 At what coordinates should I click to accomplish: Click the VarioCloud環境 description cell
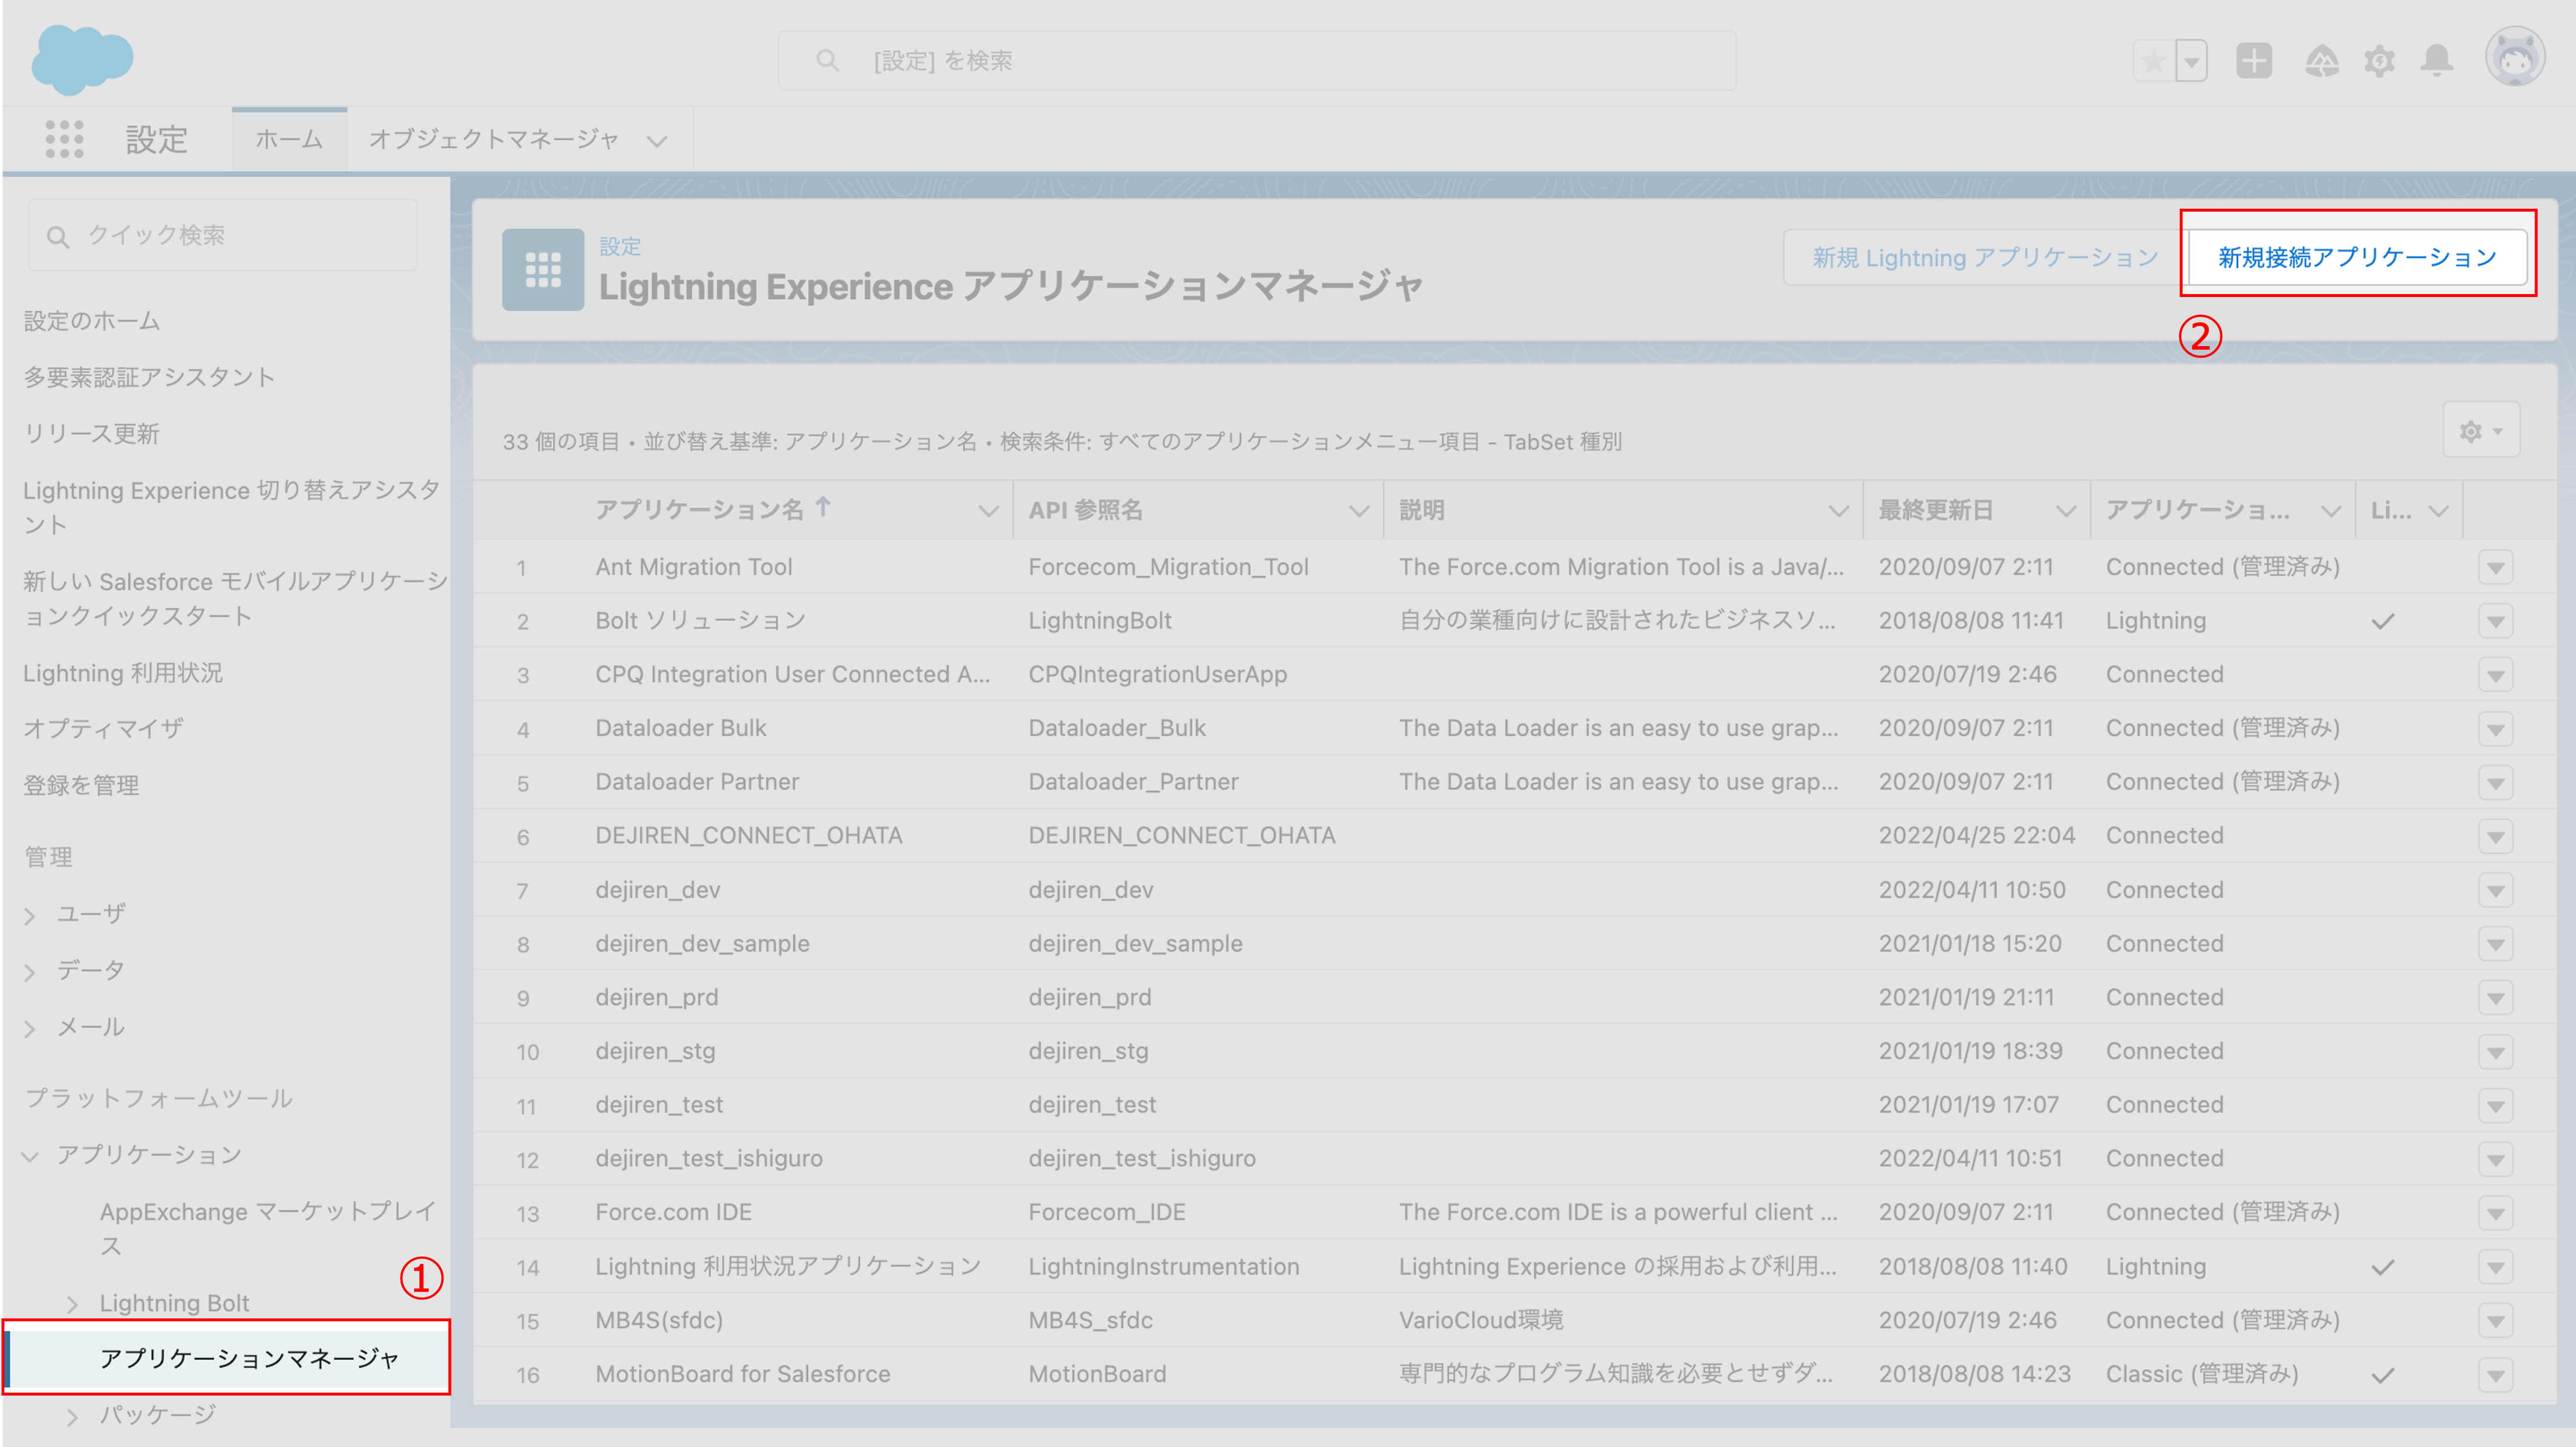1481,1321
